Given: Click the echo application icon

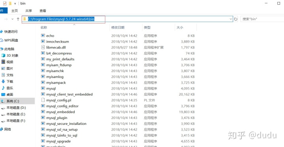Looking at the screenshot, I should click(x=43, y=35).
